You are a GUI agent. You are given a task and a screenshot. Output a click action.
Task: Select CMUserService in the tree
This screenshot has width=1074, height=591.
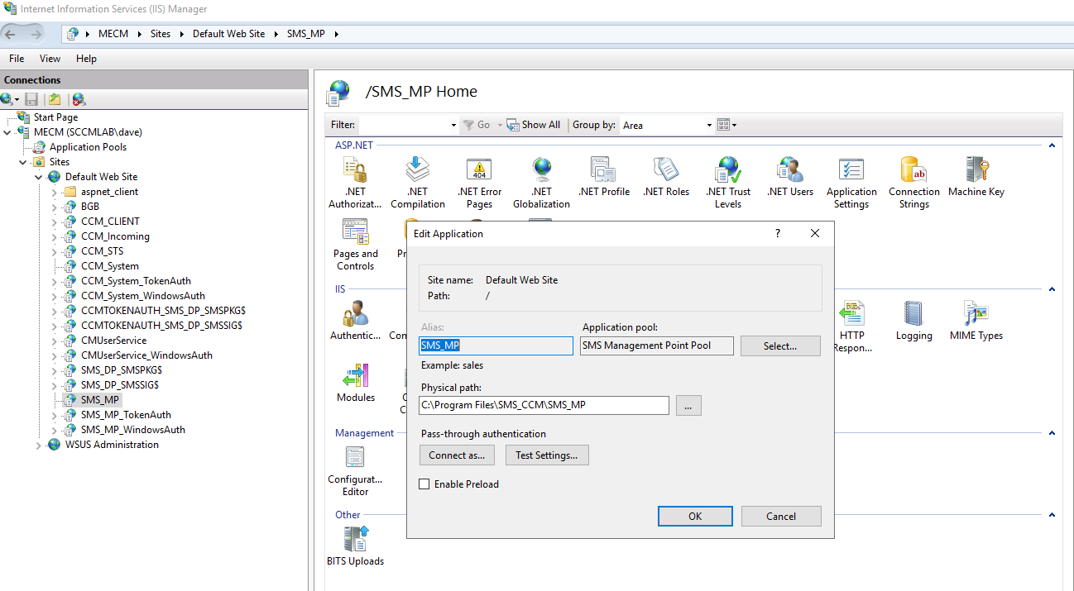click(x=113, y=341)
